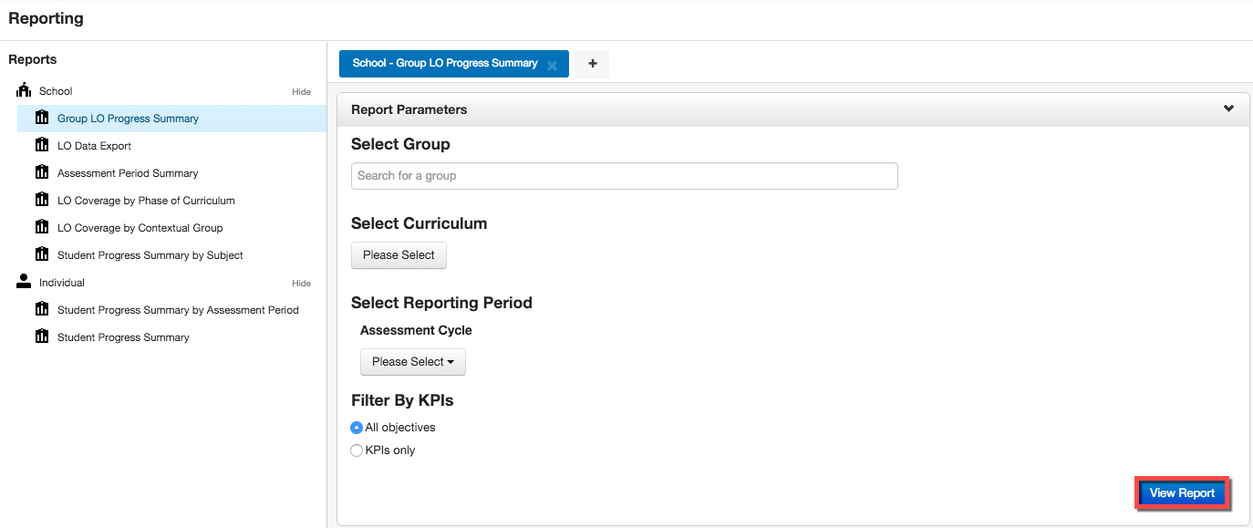This screenshot has width=1253, height=528.
Task: Hide the Individual reports section
Action: tap(301, 284)
